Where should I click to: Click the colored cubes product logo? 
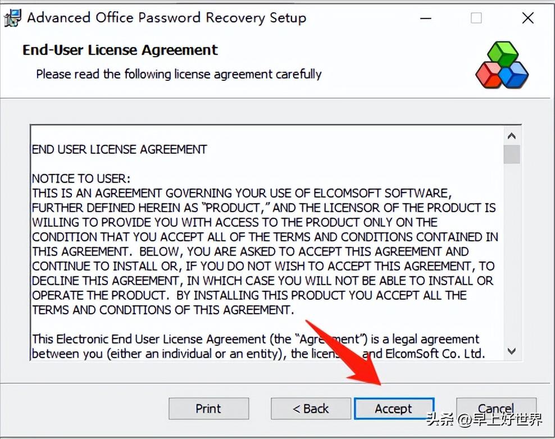[x=502, y=65]
